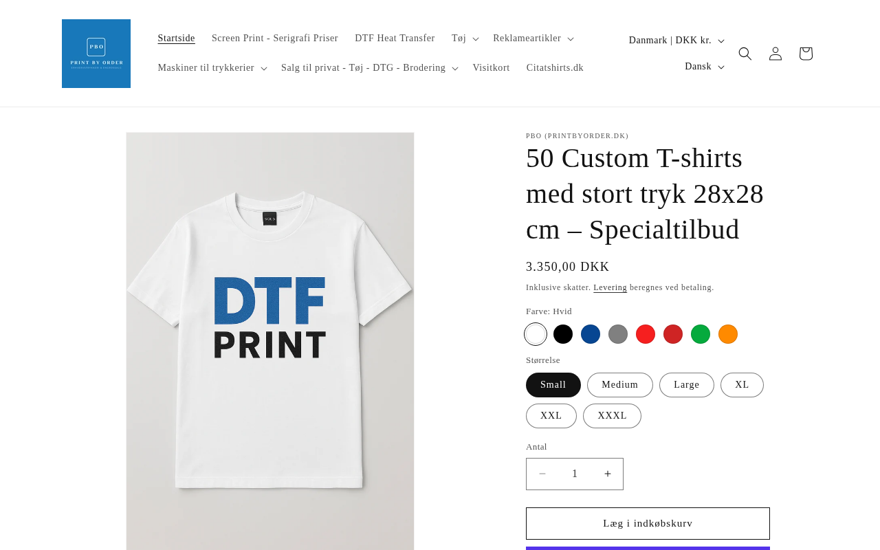The width and height of the screenshot is (880, 550).
Task: Follow the Levering link
Action: click(610, 287)
